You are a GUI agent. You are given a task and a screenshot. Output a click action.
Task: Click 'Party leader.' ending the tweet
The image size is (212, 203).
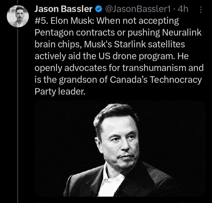click(x=60, y=92)
